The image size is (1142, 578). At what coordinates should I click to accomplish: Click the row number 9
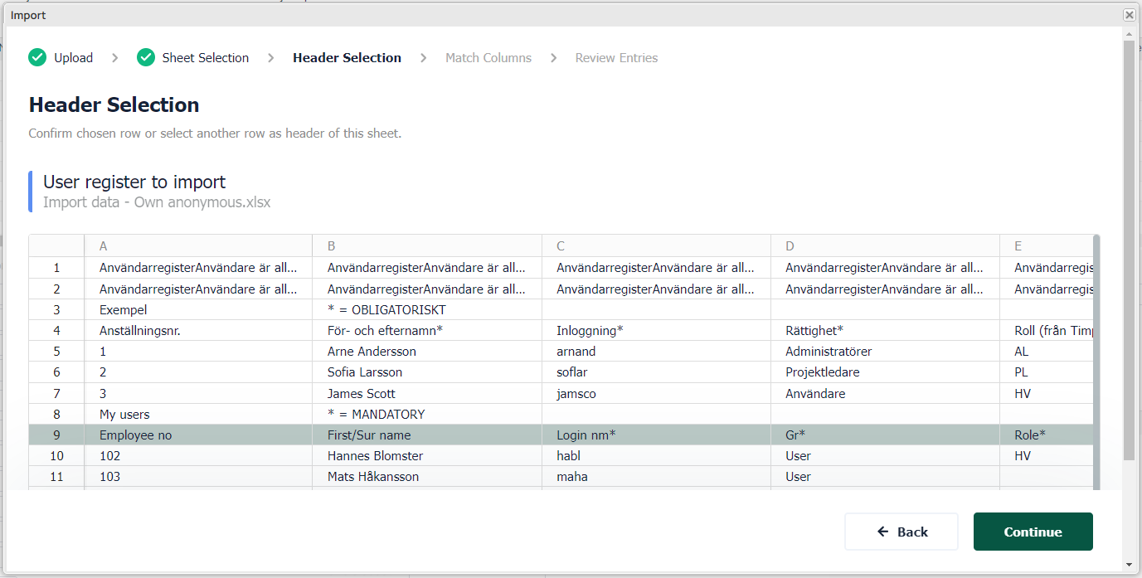click(56, 435)
